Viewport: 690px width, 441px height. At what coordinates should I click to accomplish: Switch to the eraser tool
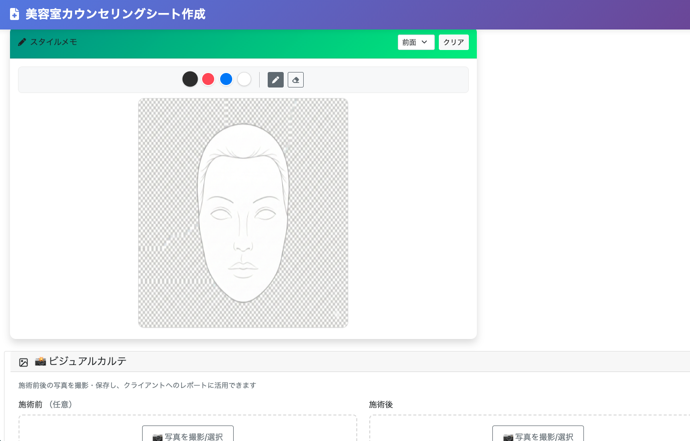(295, 79)
